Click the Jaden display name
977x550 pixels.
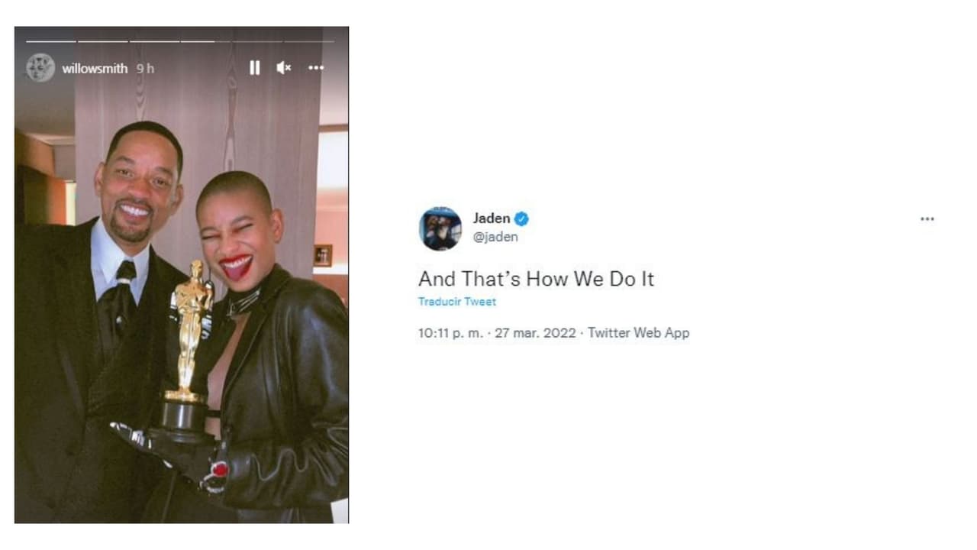(x=492, y=218)
